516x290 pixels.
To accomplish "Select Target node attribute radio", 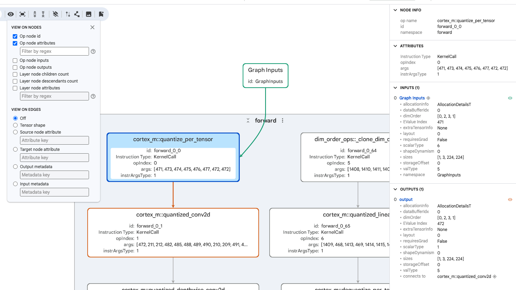I will tap(15, 149).
